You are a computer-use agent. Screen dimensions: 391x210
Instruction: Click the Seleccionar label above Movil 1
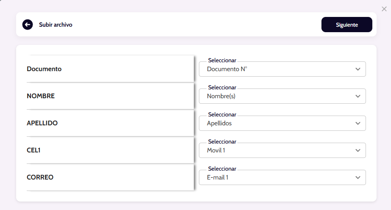(x=222, y=142)
